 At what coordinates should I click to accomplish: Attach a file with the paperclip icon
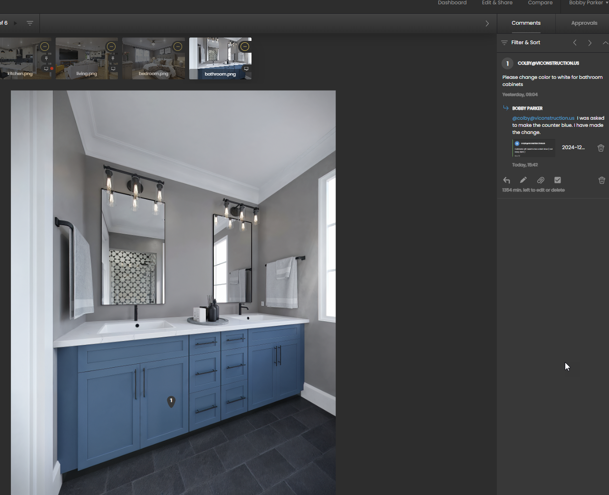click(541, 180)
